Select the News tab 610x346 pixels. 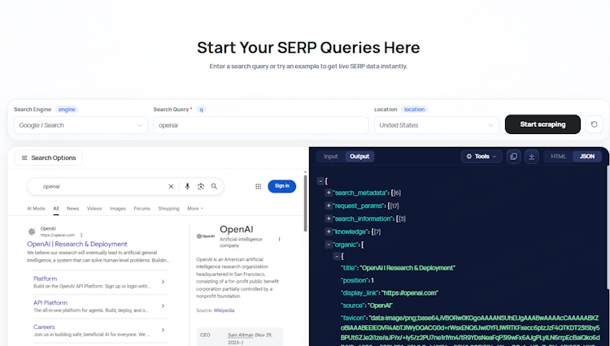[72, 209]
